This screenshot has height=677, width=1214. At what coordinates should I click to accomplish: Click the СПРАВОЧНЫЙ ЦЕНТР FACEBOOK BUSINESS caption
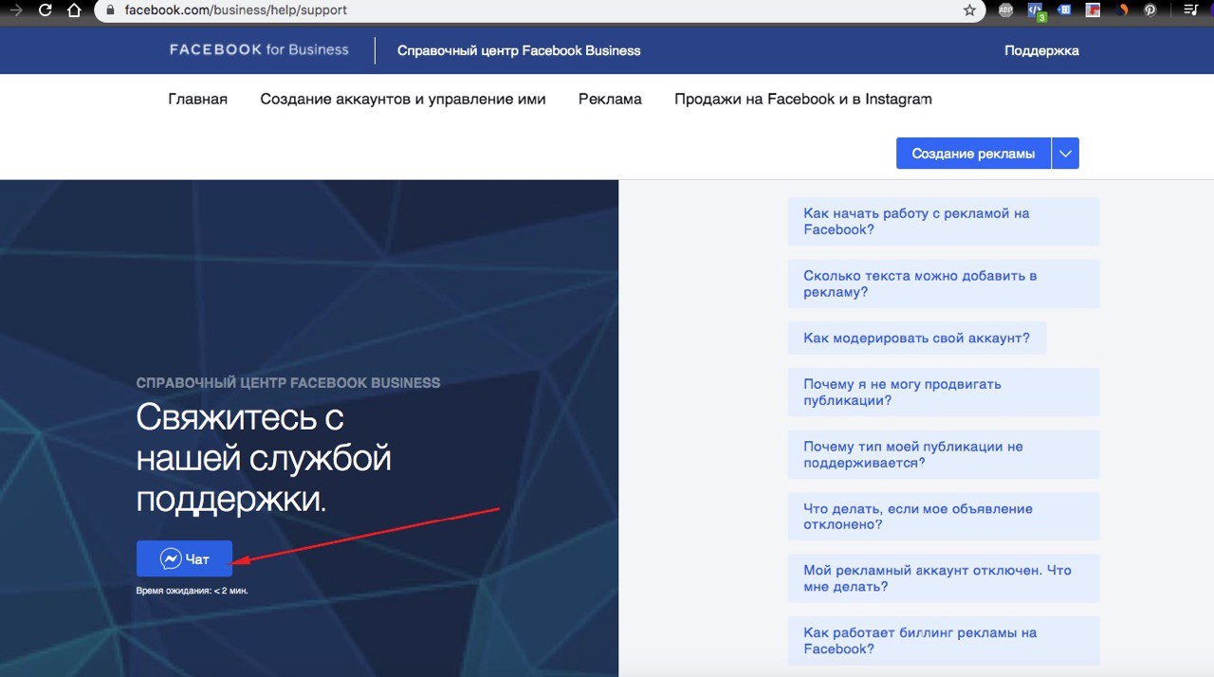[x=288, y=383]
